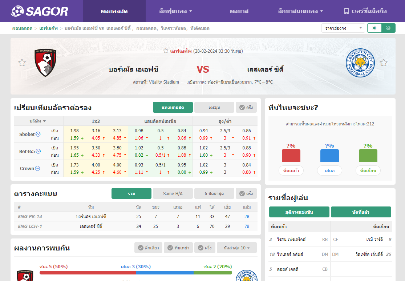Click ENG LCH-1 standings row

(x=136, y=226)
